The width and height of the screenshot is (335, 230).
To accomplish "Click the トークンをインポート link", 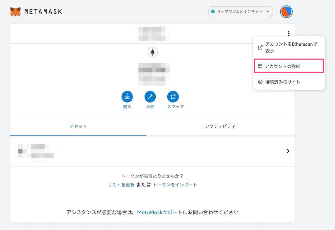I will pyautogui.click(x=175, y=185).
